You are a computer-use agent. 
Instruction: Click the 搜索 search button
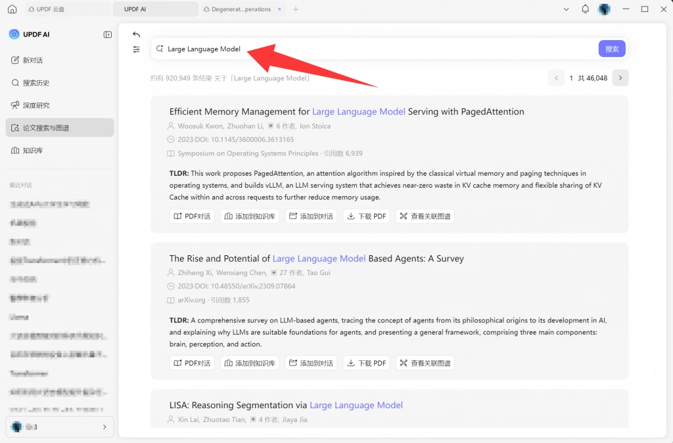tap(612, 49)
